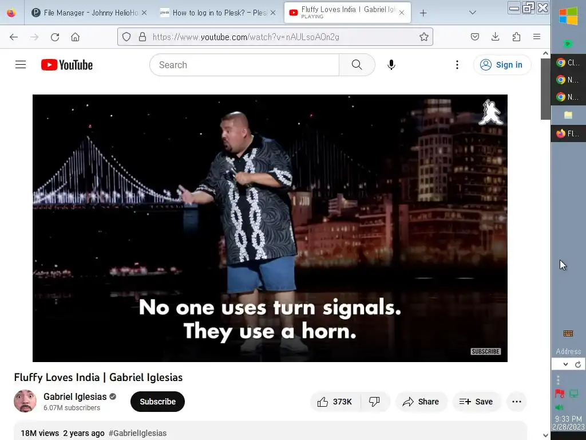586x440 pixels.
Task: Open Firefox application hamburger menu
Action: [537, 37]
